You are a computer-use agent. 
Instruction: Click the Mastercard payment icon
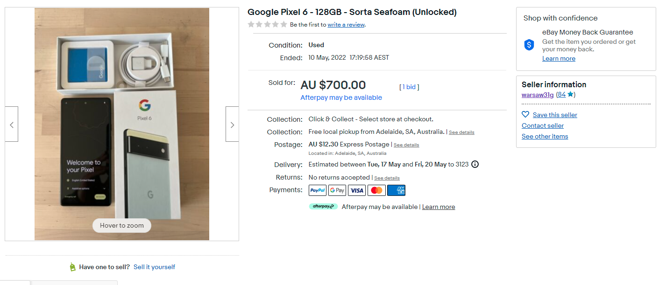click(376, 190)
